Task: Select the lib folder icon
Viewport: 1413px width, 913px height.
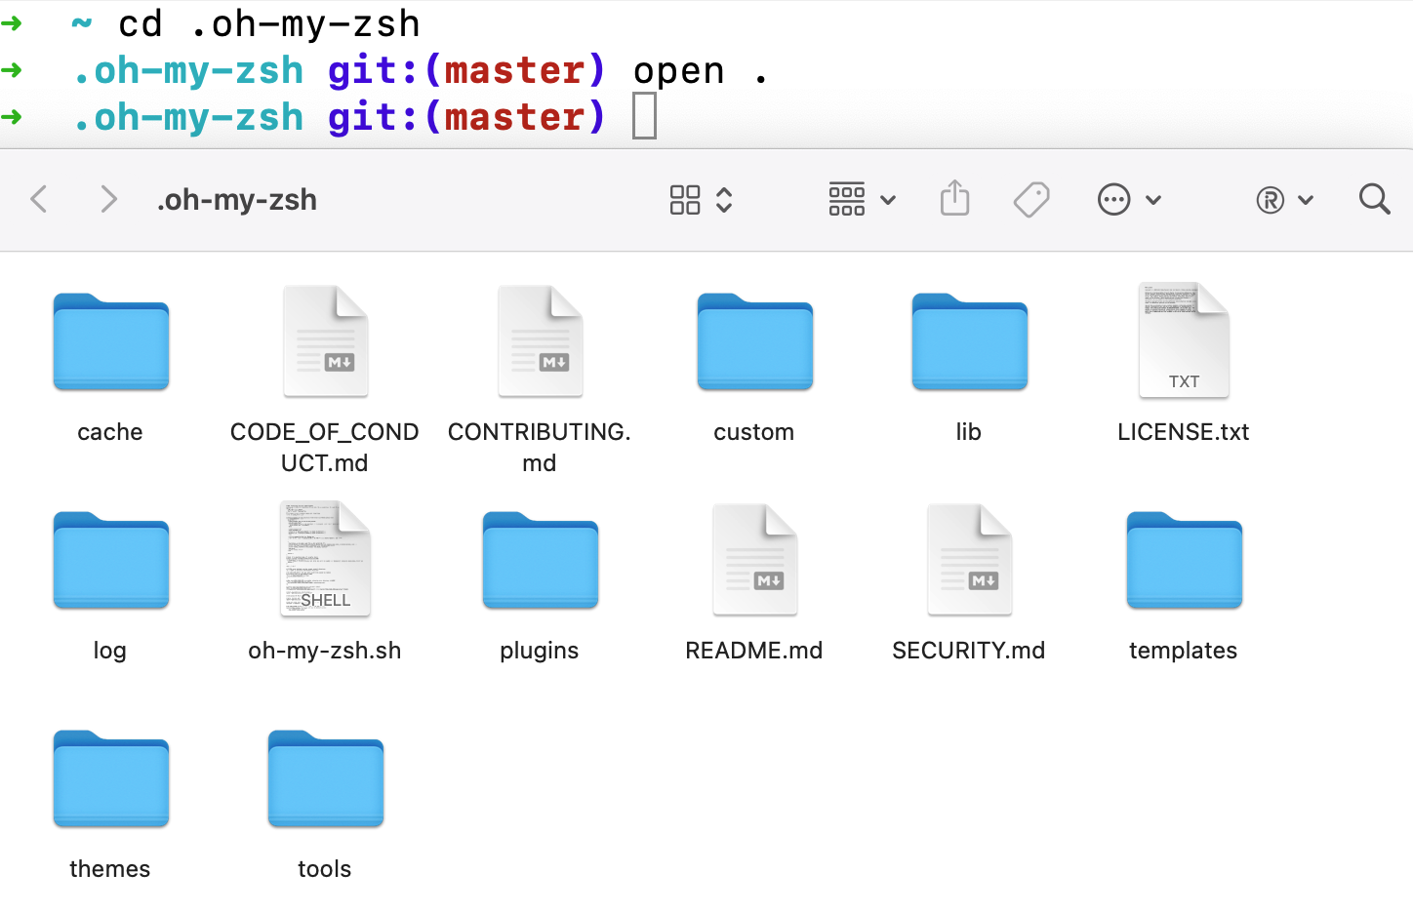Action: 970,341
